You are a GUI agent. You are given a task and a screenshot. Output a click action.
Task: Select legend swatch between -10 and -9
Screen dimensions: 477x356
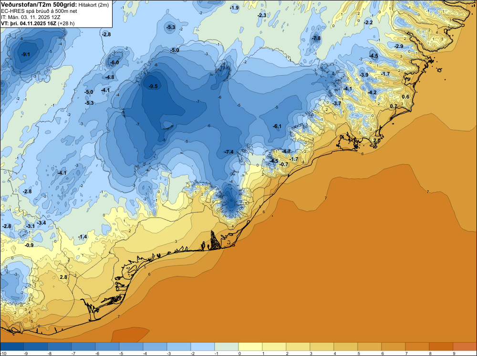(x=12, y=346)
